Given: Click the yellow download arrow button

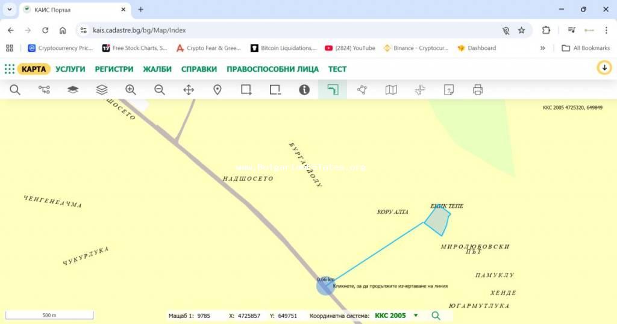Looking at the screenshot, I should tap(604, 68).
